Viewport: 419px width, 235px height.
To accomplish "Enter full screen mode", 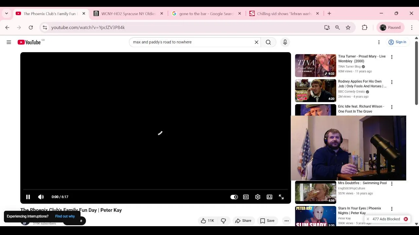I will pyautogui.click(x=281, y=197).
